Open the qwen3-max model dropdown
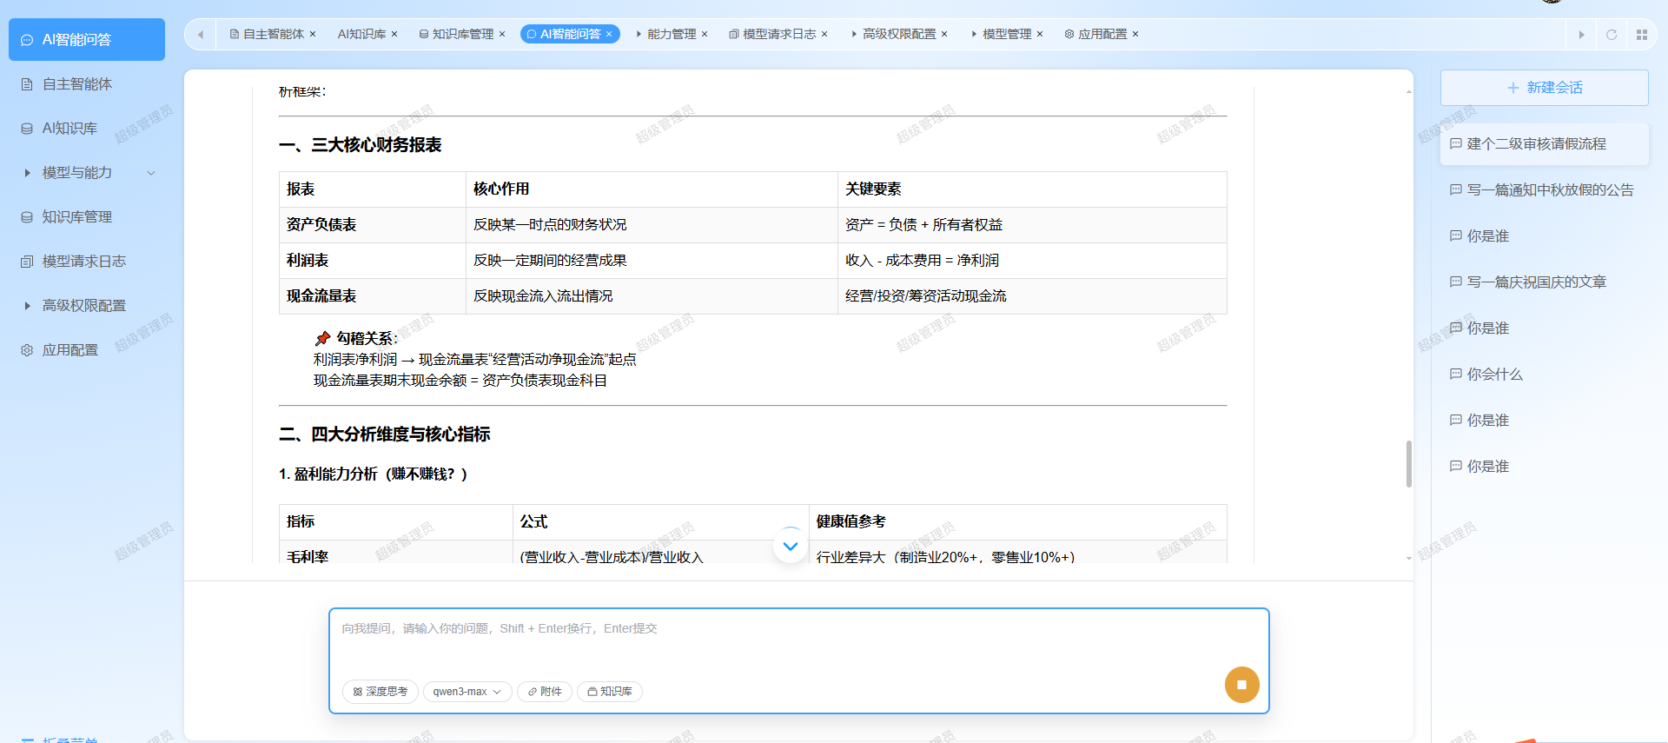This screenshot has width=1668, height=743. pos(467,692)
